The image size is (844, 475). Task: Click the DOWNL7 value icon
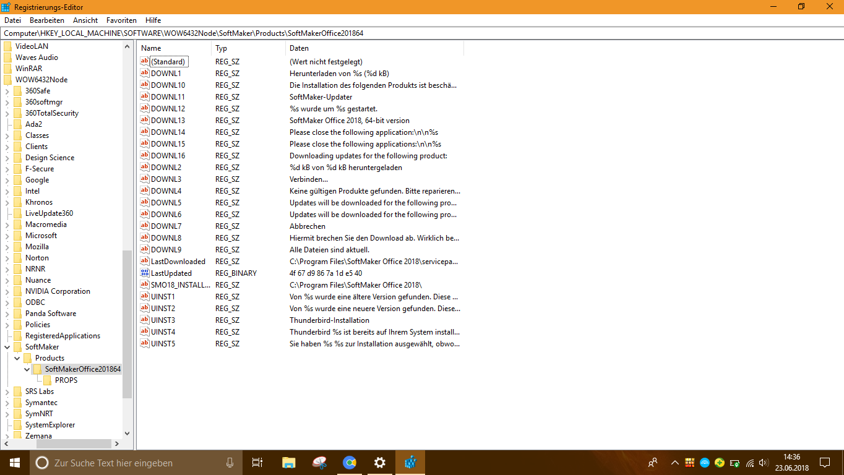pos(145,226)
